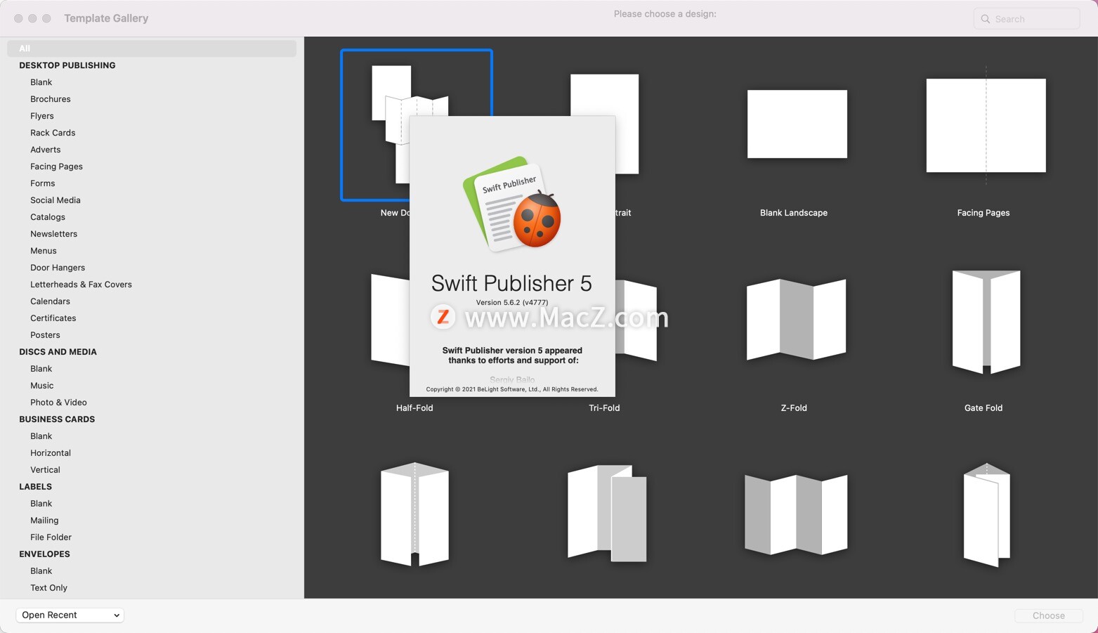
Task: Select the Rack Cards category
Action: click(53, 133)
